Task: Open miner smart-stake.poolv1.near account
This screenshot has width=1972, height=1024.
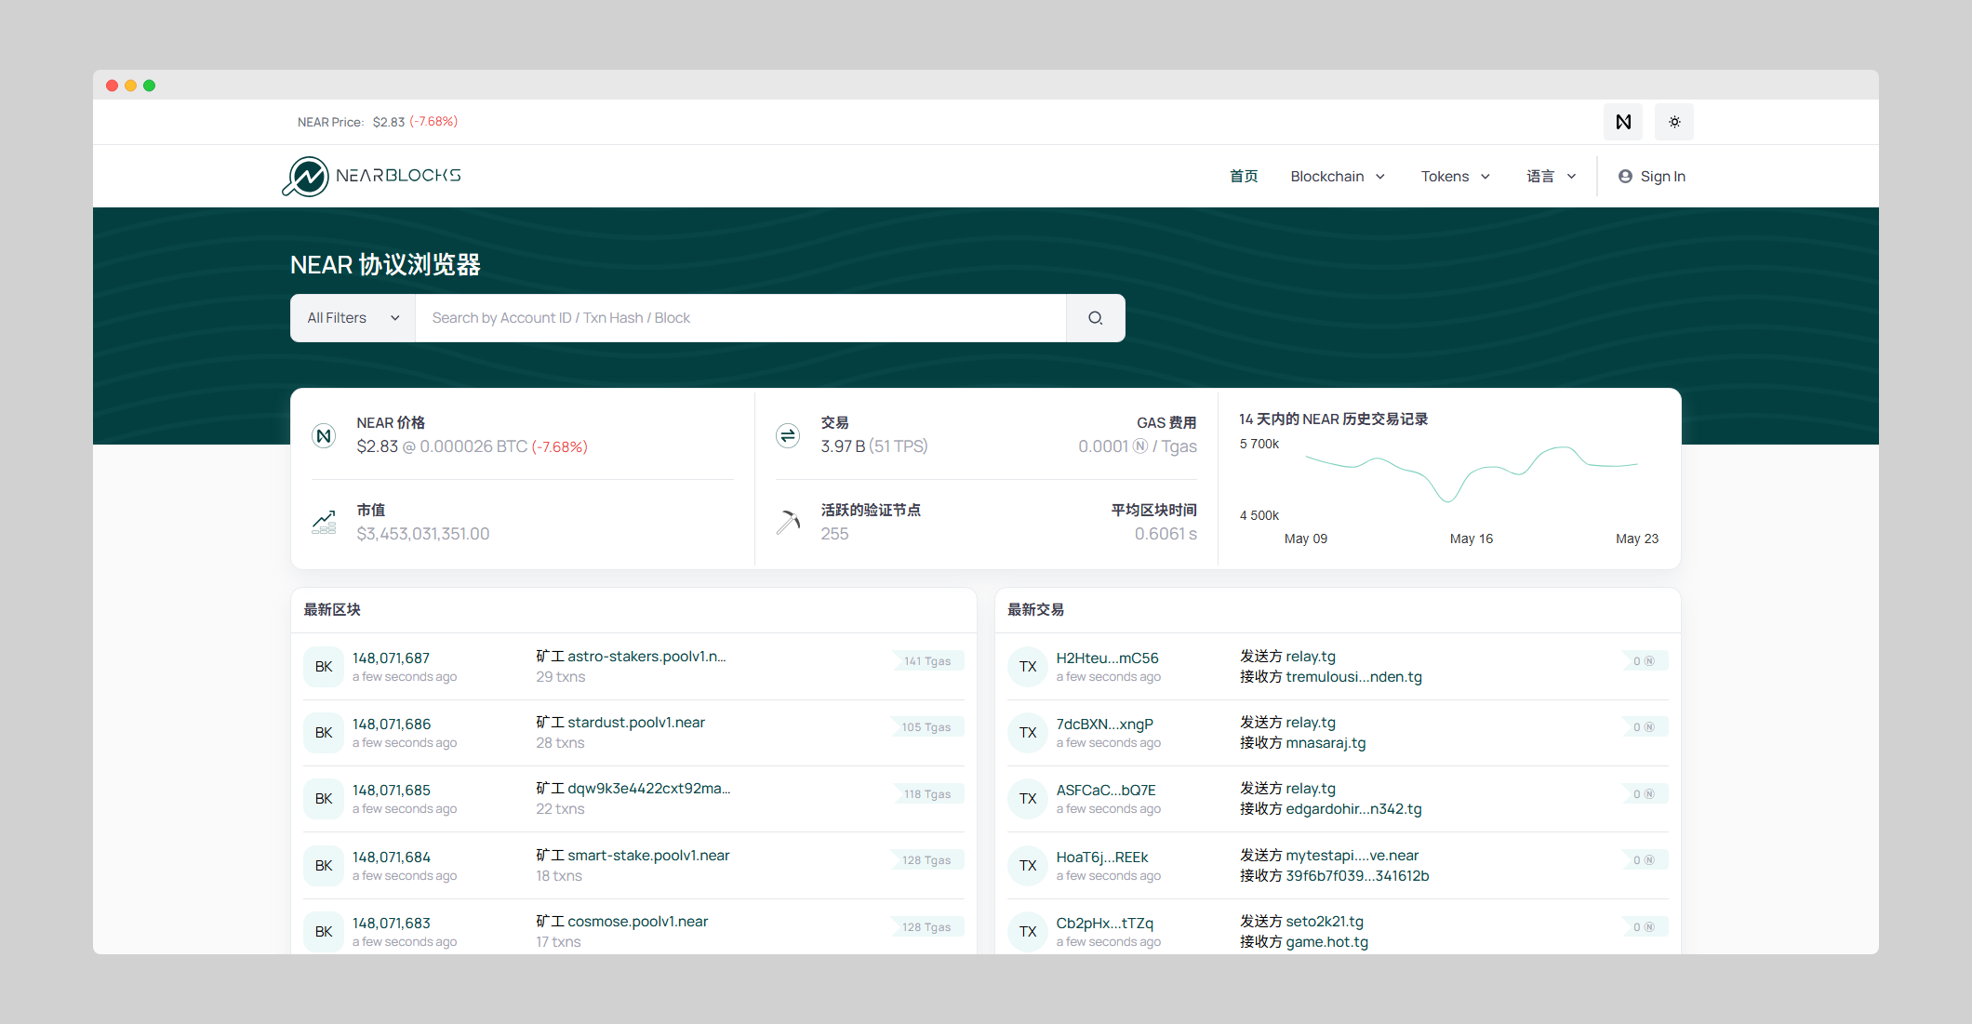Action: 648,856
